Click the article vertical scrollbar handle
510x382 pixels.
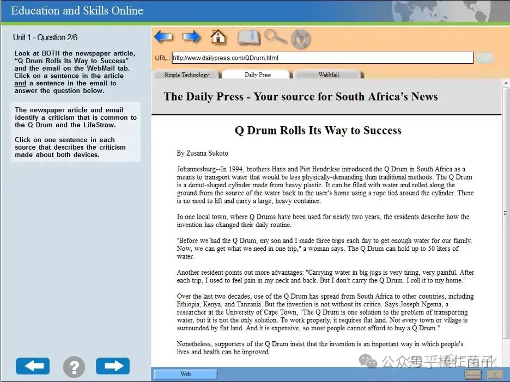506,213
